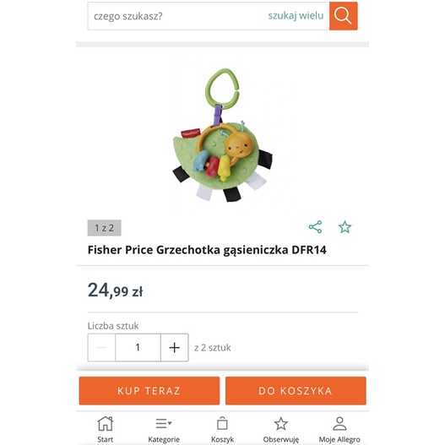Image resolution: width=445 pixels, height=445 pixels.
Task: Click the 'czego szukasz?' search field
Action: click(176, 16)
